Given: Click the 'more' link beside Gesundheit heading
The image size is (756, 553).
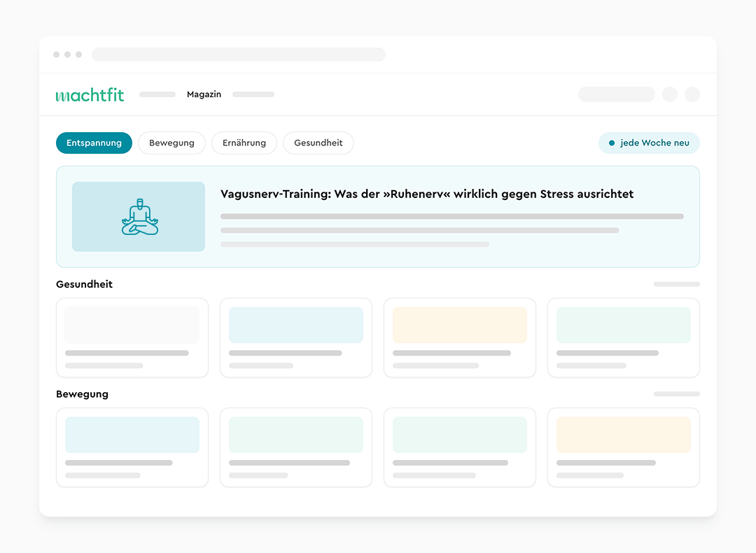Looking at the screenshot, I should click(676, 285).
